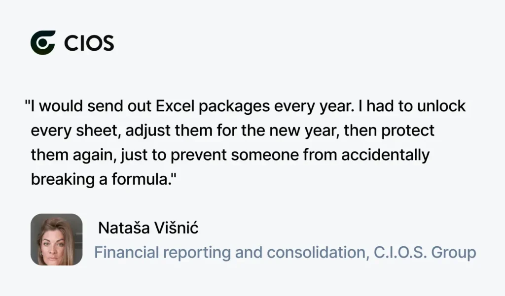Click the word "accidentally" in the quote
The image size is (505, 296).
[385, 155]
